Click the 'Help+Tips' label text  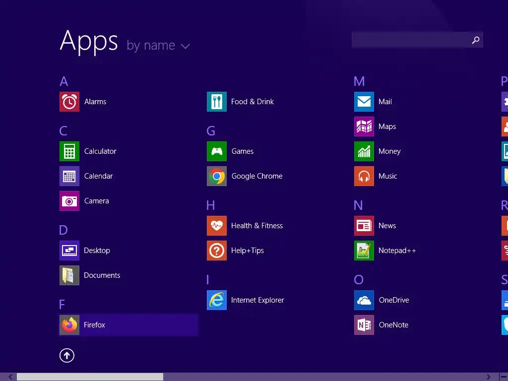(248, 251)
